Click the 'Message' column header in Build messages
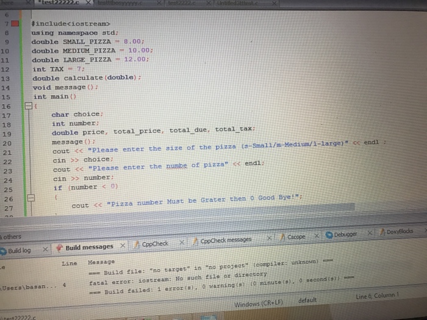Screen dimensions: 427x320 tap(101, 262)
